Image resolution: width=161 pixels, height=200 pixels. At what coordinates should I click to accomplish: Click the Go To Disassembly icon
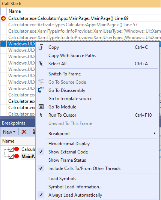point(41,90)
